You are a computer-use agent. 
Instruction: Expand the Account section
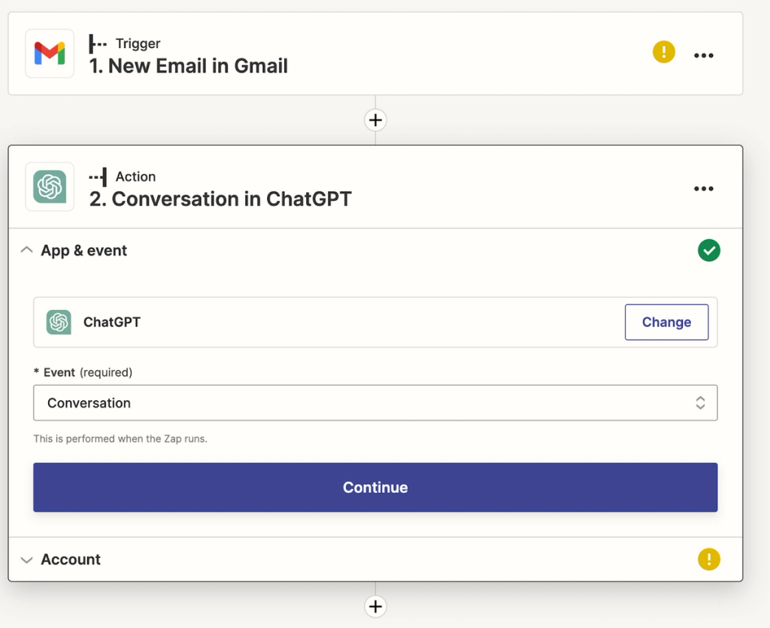coord(26,559)
